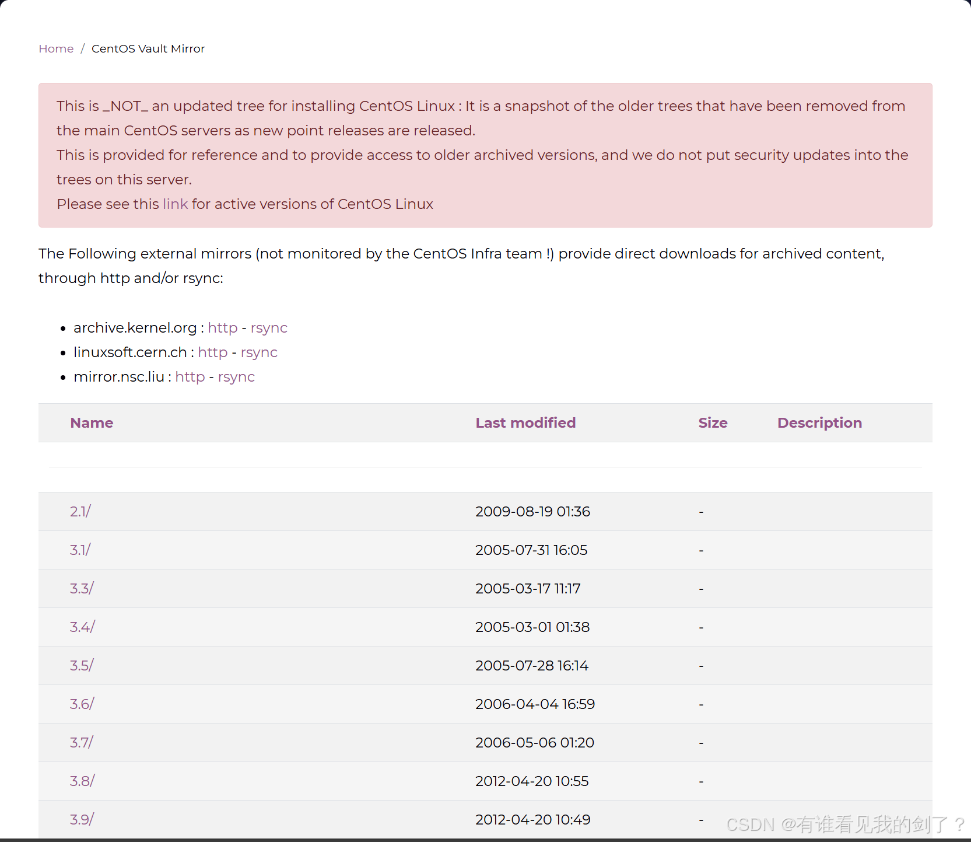Viewport: 971px width, 842px height.
Task: Open the 2.1/ directory
Action: pyautogui.click(x=80, y=511)
